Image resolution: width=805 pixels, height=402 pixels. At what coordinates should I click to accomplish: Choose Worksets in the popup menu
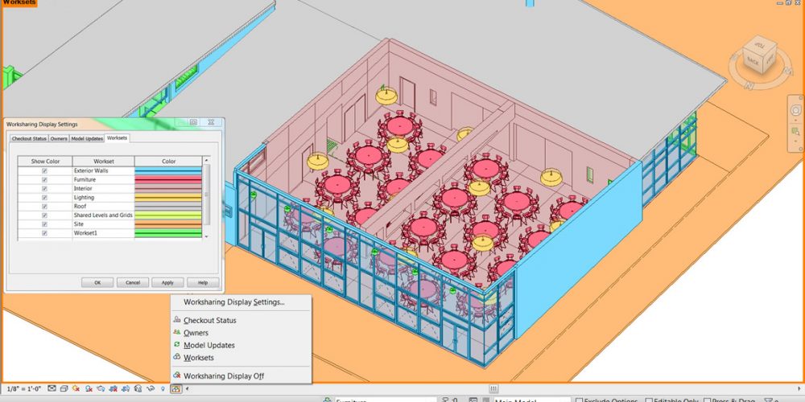tap(198, 358)
